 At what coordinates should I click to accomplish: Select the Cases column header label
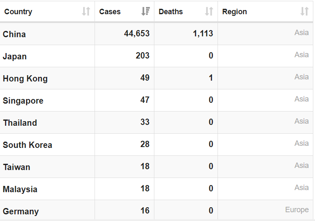tap(110, 12)
